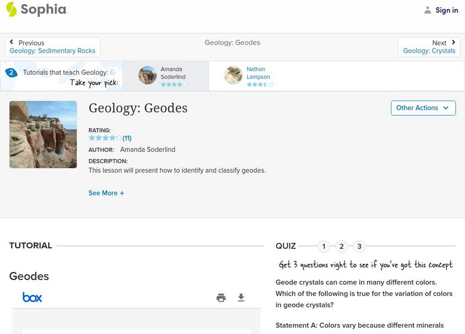Click the lesson star rating

point(105,138)
